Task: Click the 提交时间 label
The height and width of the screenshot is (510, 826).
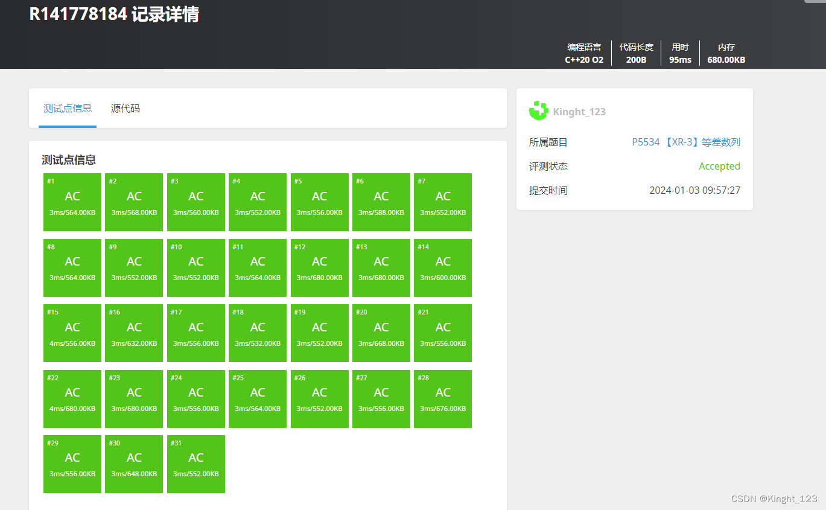Action: point(548,191)
